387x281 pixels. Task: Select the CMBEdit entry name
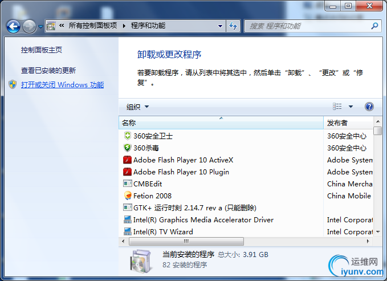point(148,184)
